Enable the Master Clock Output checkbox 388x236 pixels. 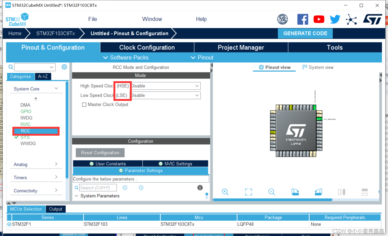(x=84, y=105)
